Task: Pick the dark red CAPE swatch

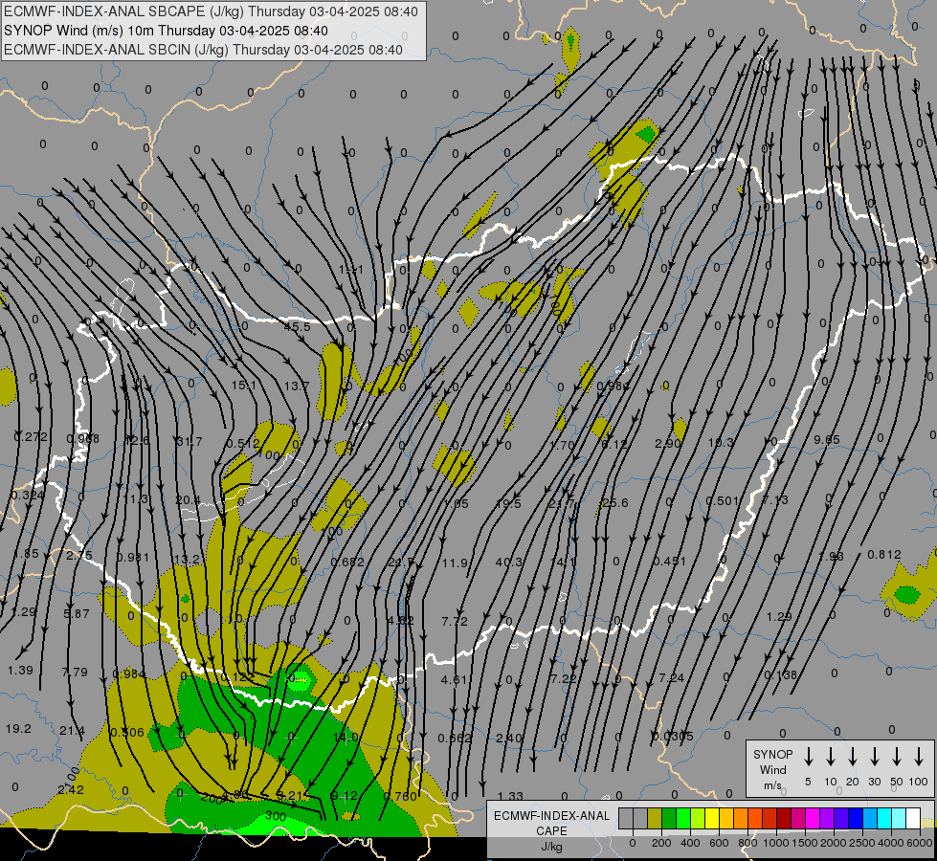Action: point(784,819)
